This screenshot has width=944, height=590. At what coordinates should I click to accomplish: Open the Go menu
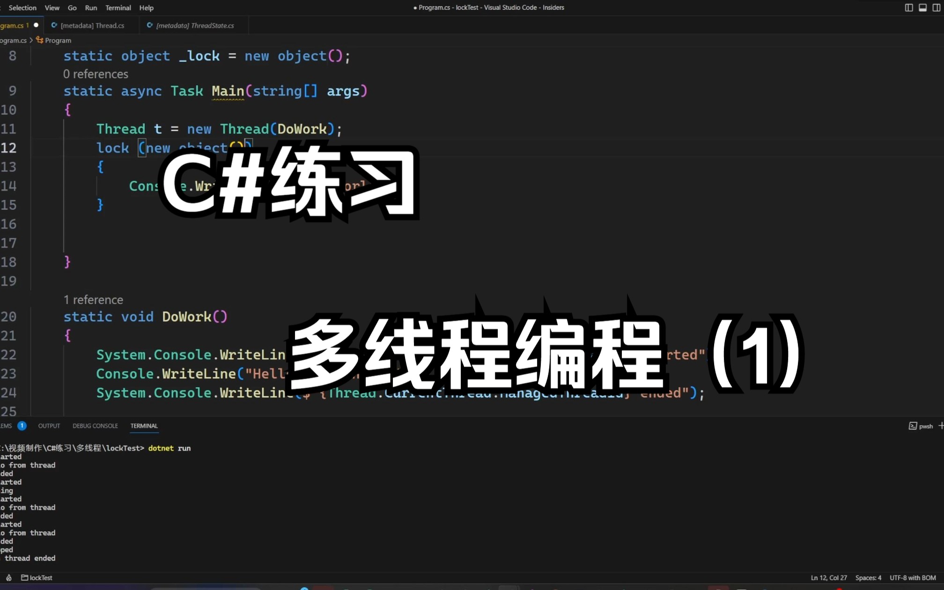click(x=72, y=7)
